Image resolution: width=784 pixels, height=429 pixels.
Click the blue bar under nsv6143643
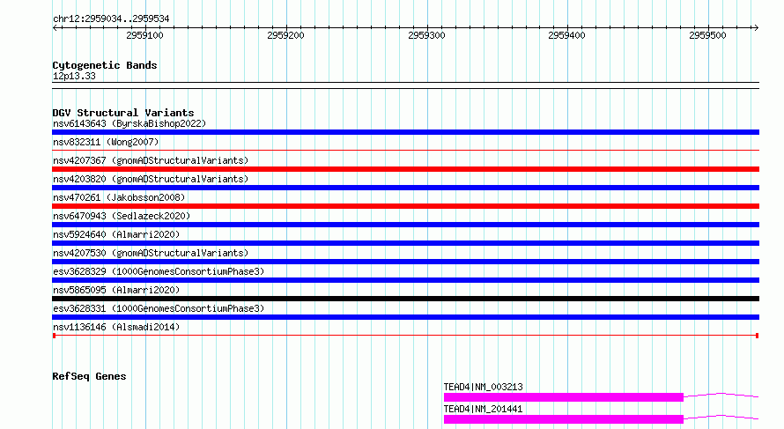point(405,132)
